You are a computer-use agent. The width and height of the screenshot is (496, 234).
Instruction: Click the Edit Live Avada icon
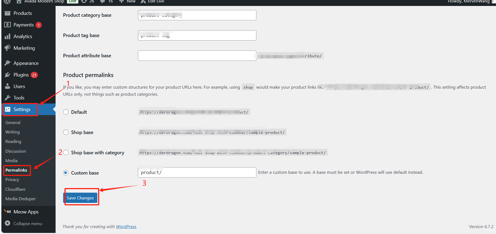(x=143, y=1)
